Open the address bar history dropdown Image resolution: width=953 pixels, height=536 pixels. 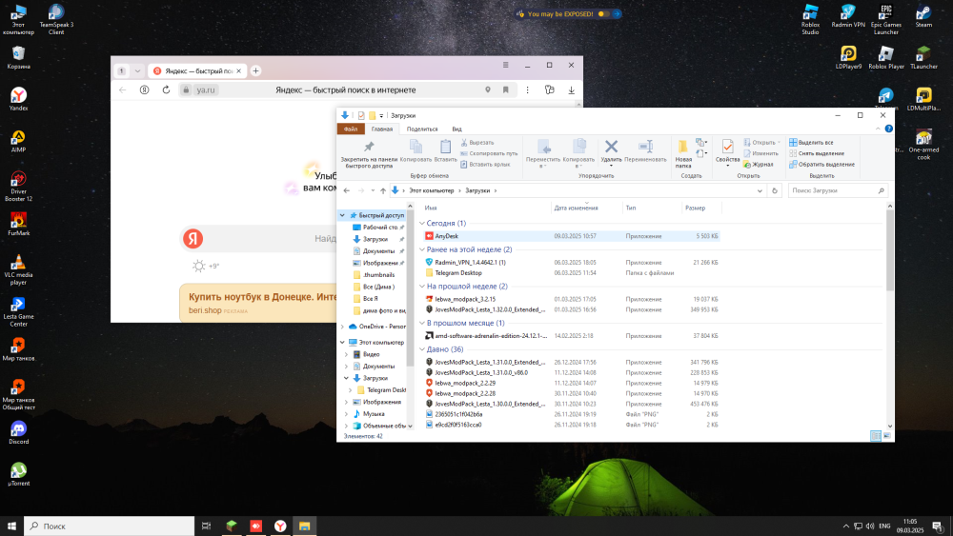tap(760, 190)
